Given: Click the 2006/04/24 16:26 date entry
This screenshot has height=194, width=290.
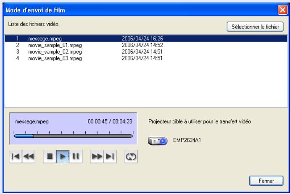Looking at the screenshot, I should coord(142,39).
